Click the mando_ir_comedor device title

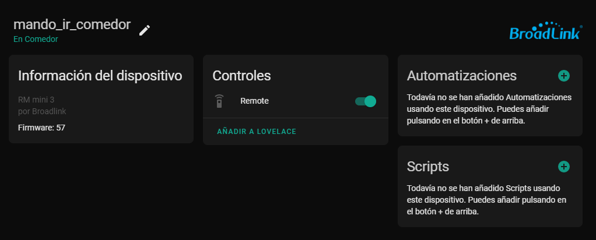(x=72, y=24)
